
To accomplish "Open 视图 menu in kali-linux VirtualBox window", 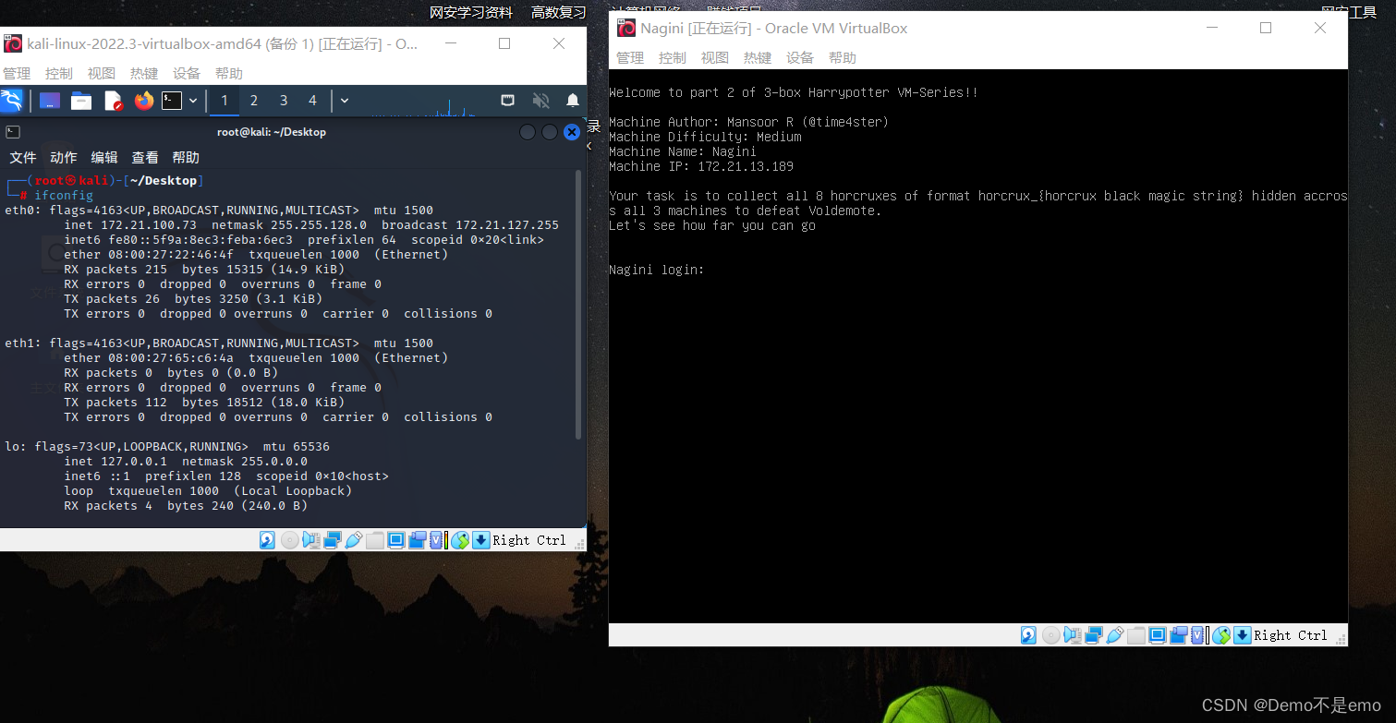I will 102,74.
